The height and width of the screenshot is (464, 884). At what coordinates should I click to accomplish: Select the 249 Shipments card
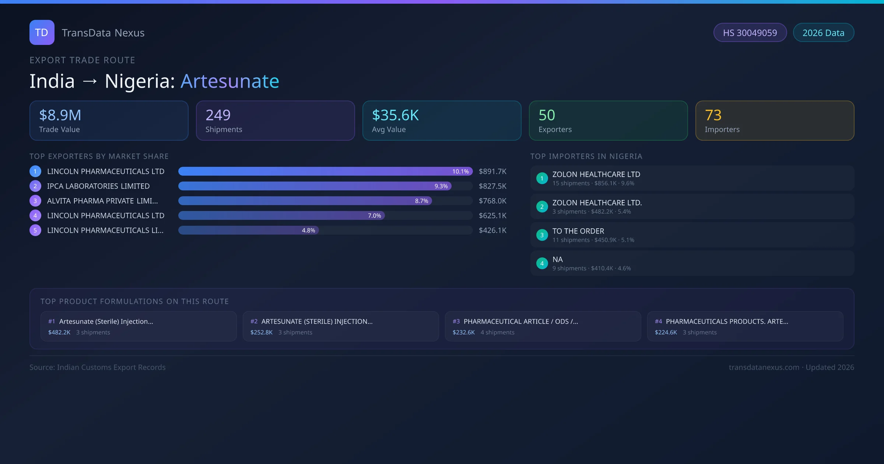click(275, 120)
